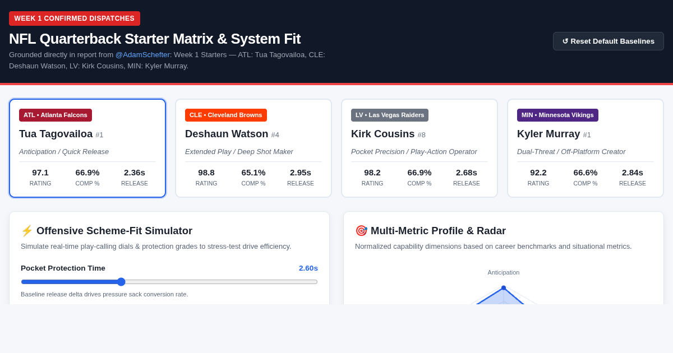Adjust the Pocket Protection Time slider
The height and width of the screenshot is (353, 673).
pos(169,282)
